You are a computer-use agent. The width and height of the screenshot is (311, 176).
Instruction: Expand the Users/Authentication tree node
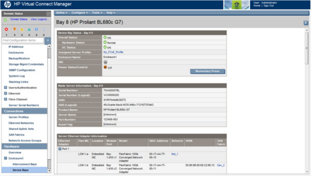pos(6,87)
